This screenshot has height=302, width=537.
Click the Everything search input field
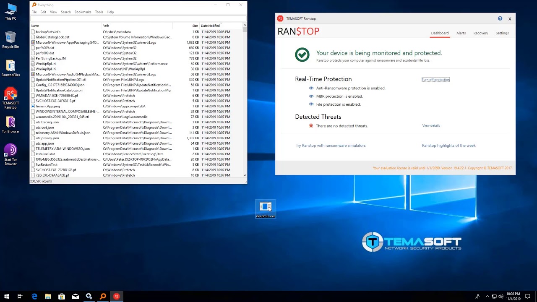pyautogui.click(x=138, y=18)
